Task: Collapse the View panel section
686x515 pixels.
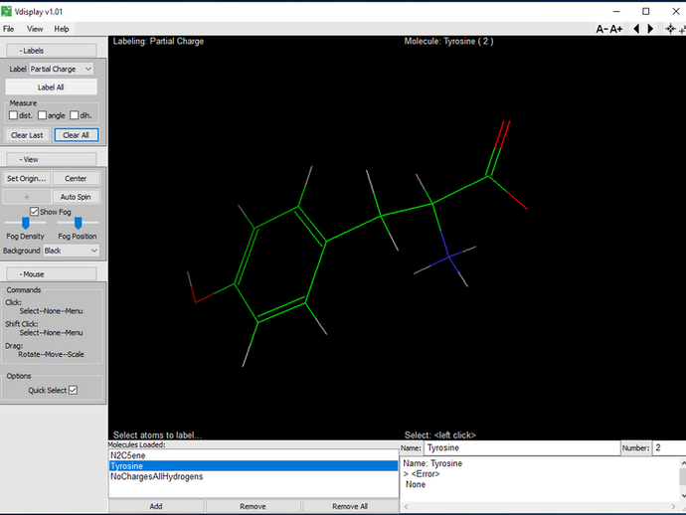Action: pos(51,159)
